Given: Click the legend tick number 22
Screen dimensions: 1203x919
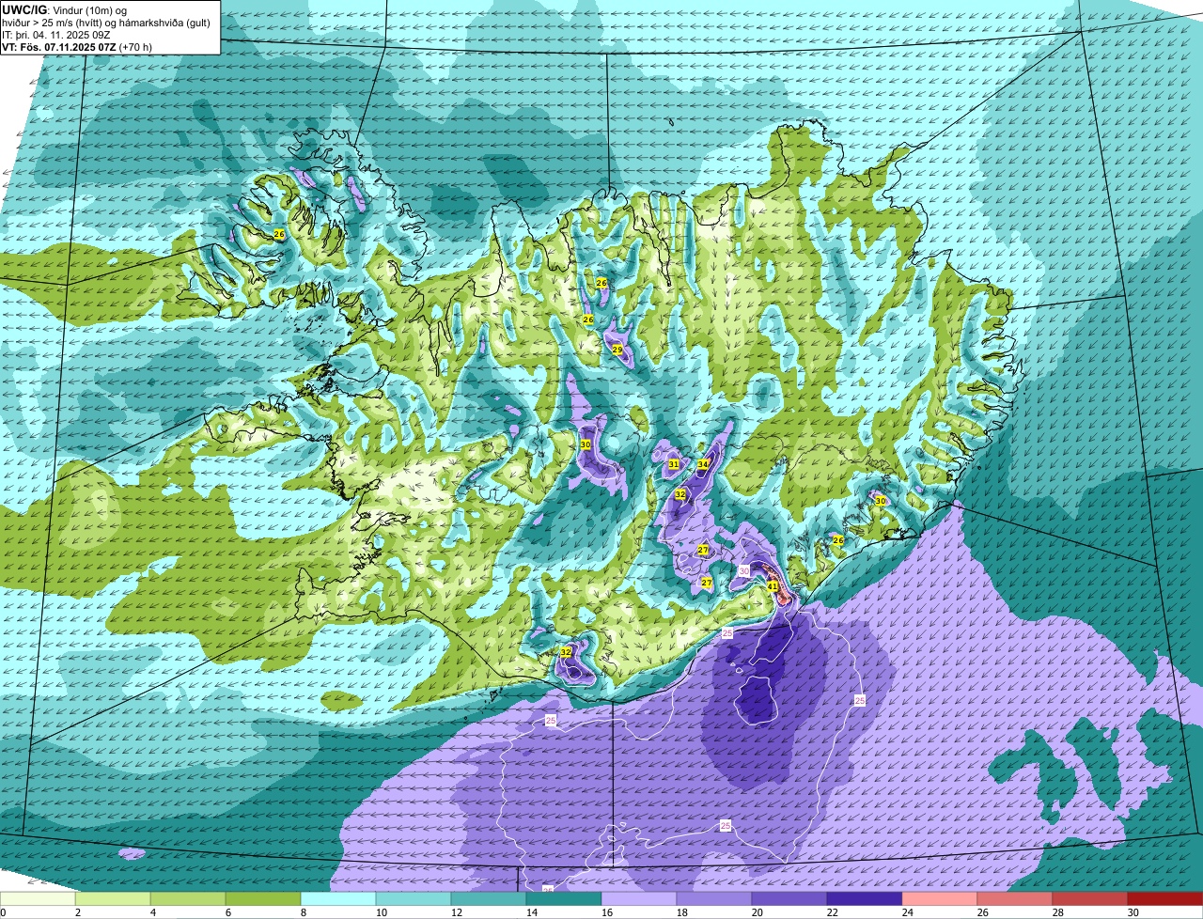Looking at the screenshot, I should coord(833,912).
